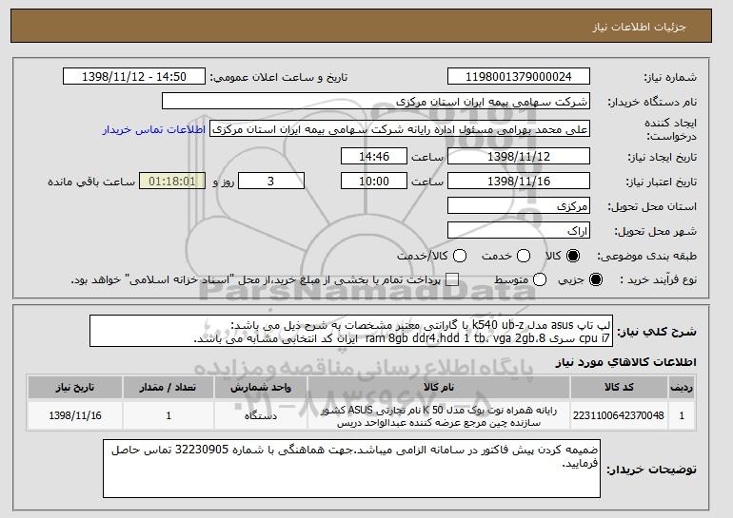The width and height of the screenshot is (733, 518).
Task: Choose the جزیی purchase type radio
Action: [x=596, y=279]
